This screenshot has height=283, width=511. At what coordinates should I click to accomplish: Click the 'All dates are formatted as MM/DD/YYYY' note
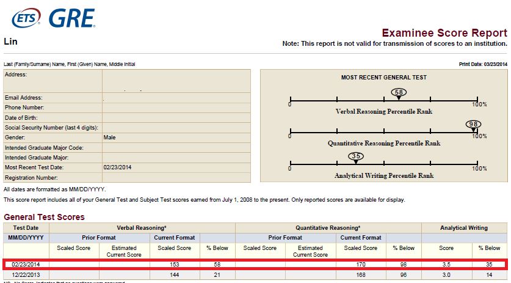54,189
